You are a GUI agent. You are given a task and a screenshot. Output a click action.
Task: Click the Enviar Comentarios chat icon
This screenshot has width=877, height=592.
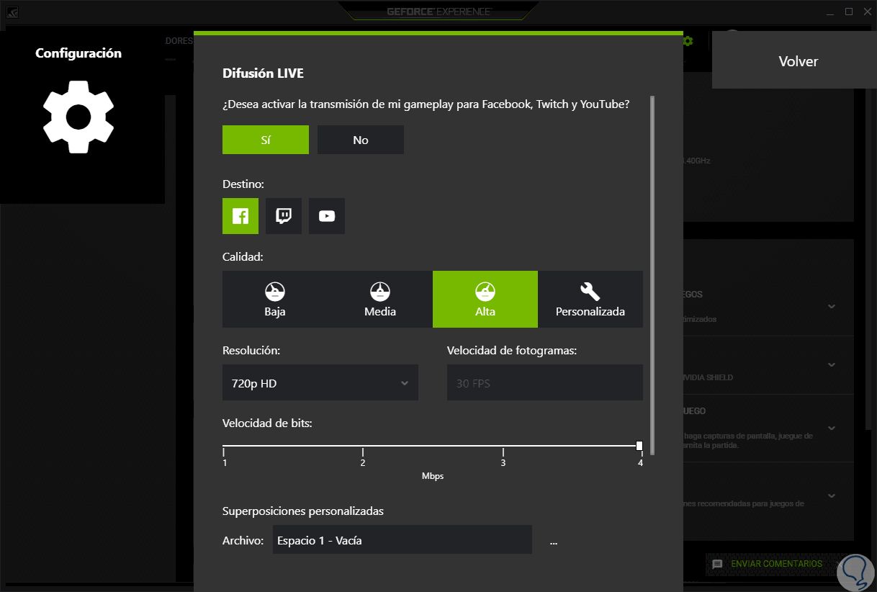[717, 564]
